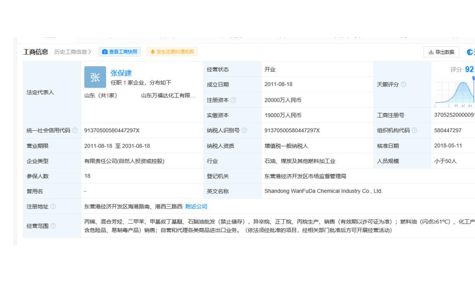Screen dimensions: 475x296
Task: Select organization code 580447297
Action: (448, 131)
